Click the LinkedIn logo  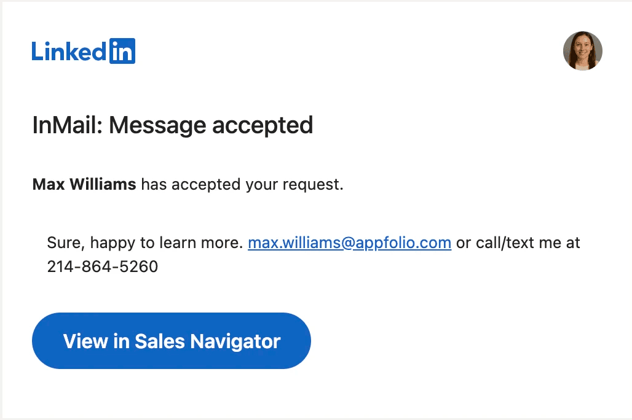point(83,52)
